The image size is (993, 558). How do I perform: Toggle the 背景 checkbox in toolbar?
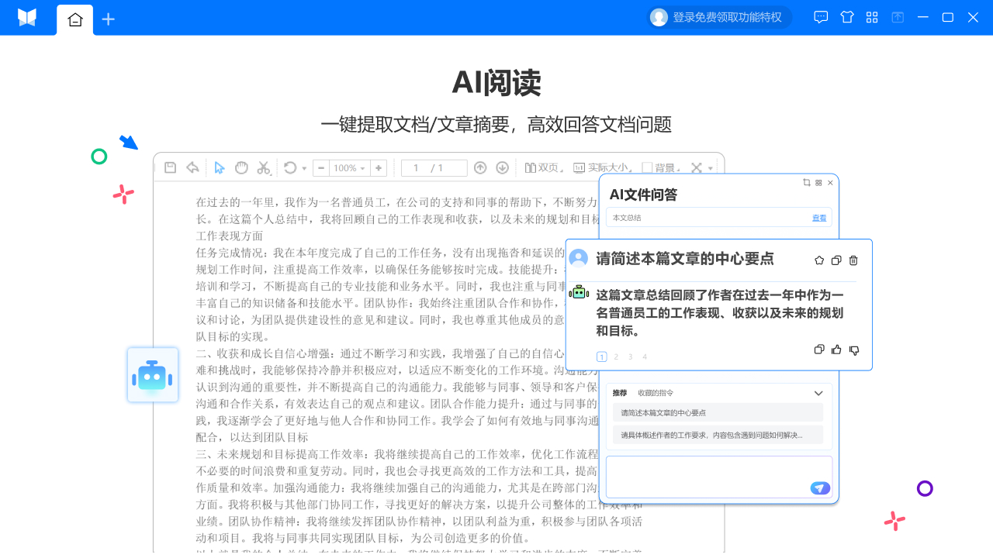[647, 168]
